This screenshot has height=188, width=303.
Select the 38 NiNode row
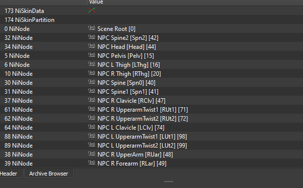[x=151, y=155]
